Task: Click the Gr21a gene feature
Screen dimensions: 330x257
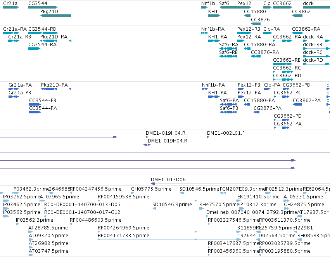Action: pyautogui.click(x=11, y=7)
